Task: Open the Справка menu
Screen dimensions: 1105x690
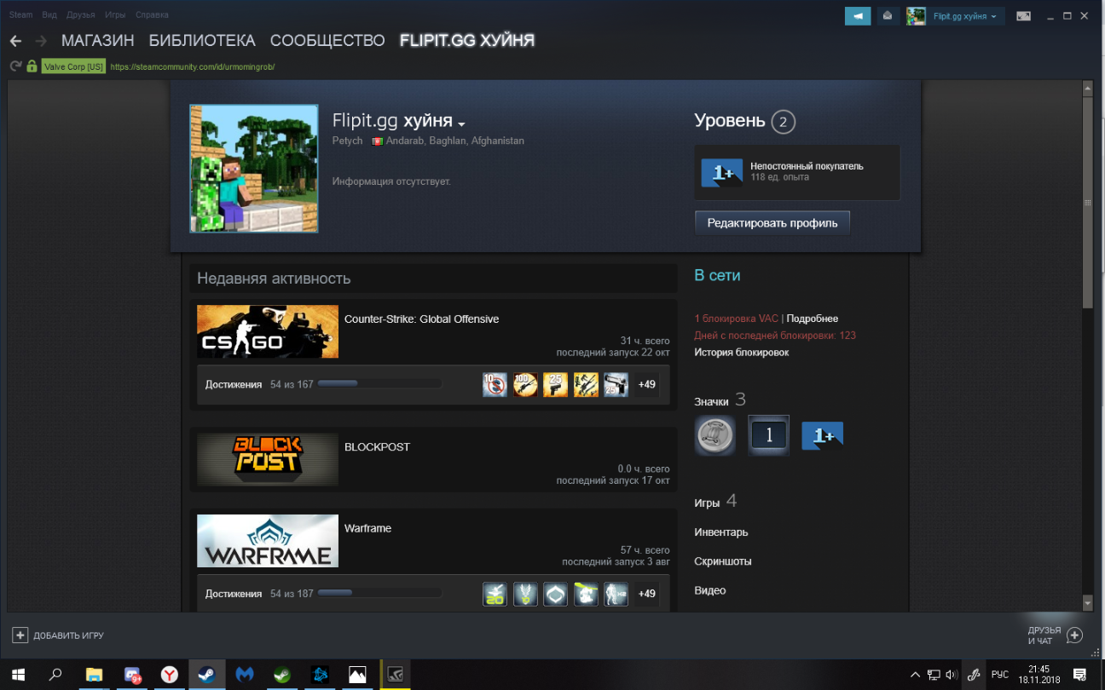Action: coord(152,14)
